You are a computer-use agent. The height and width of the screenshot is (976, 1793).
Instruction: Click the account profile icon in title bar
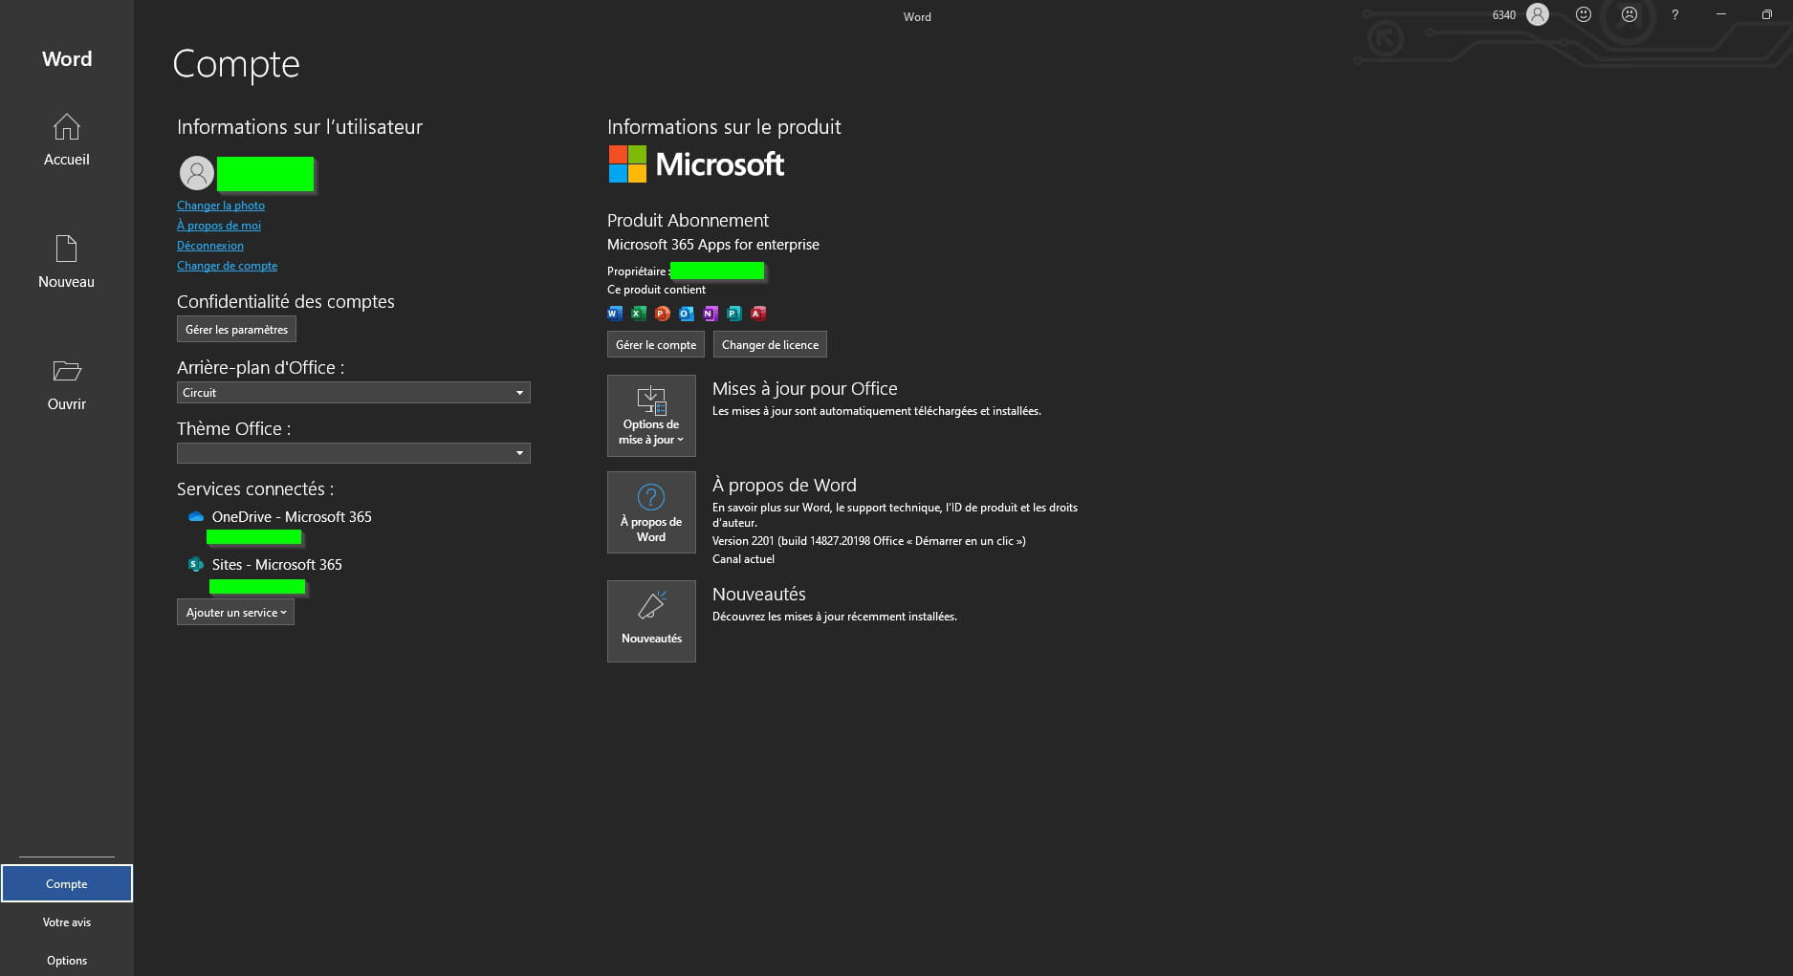(1538, 14)
